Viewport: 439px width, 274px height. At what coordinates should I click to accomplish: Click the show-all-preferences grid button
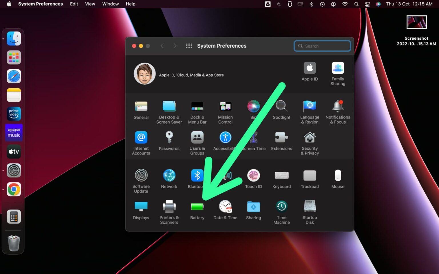[x=189, y=46]
